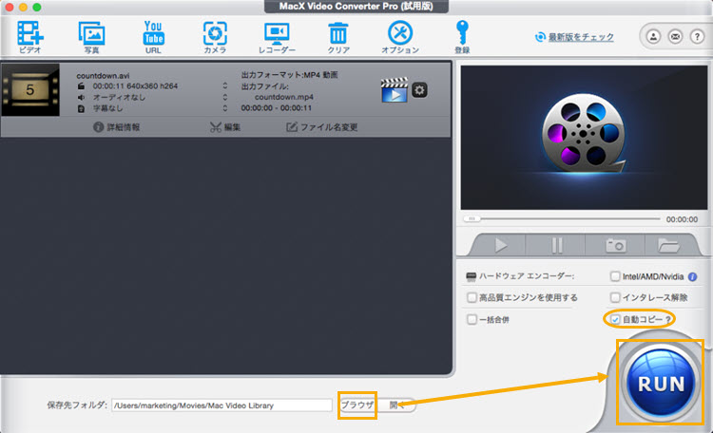Play the preview video
This screenshot has width=713, height=433.
(x=501, y=245)
